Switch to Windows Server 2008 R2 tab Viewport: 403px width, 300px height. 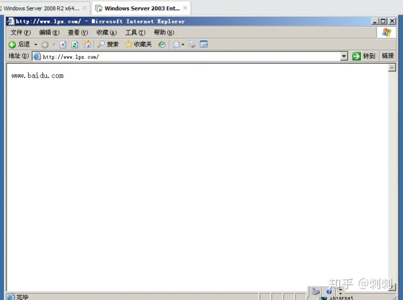tap(41, 8)
